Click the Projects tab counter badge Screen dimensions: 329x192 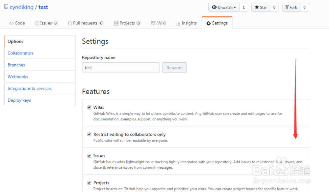[x=139, y=23]
